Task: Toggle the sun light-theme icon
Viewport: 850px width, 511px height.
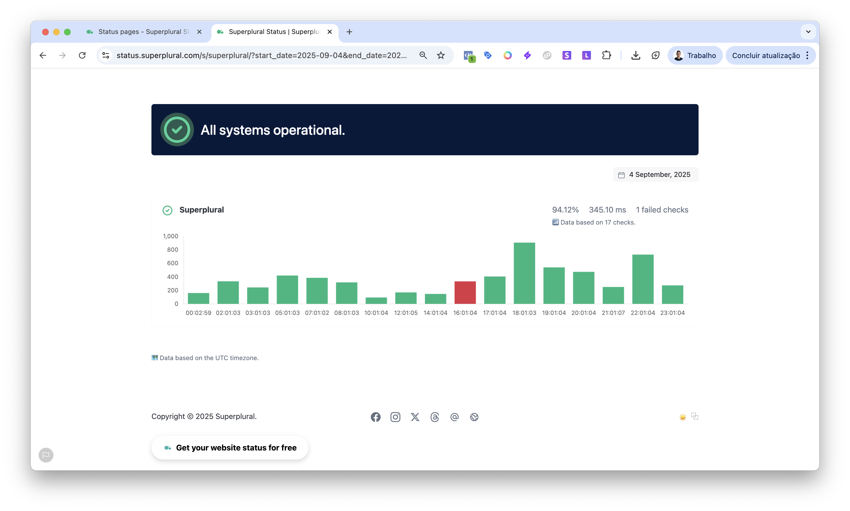Action: tap(682, 417)
